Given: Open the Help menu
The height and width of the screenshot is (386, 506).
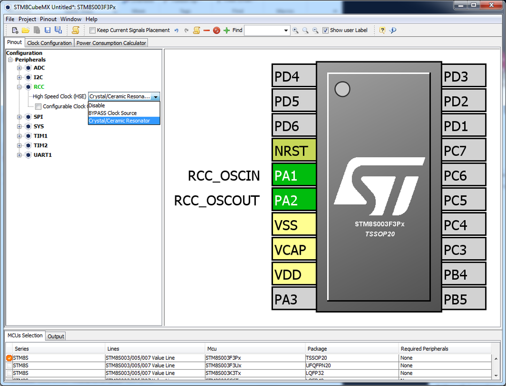Looking at the screenshot, I should click(91, 19).
